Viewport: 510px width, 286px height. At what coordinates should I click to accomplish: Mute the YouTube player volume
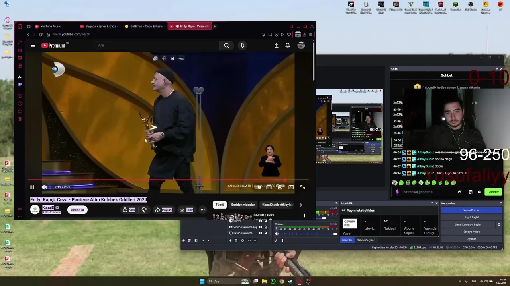(44, 187)
